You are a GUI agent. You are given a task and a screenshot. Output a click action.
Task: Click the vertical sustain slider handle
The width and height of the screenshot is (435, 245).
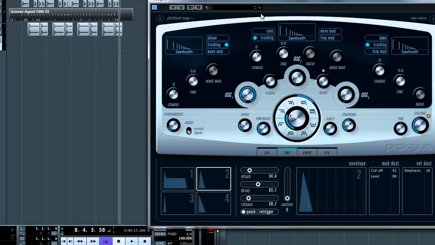coord(287,198)
